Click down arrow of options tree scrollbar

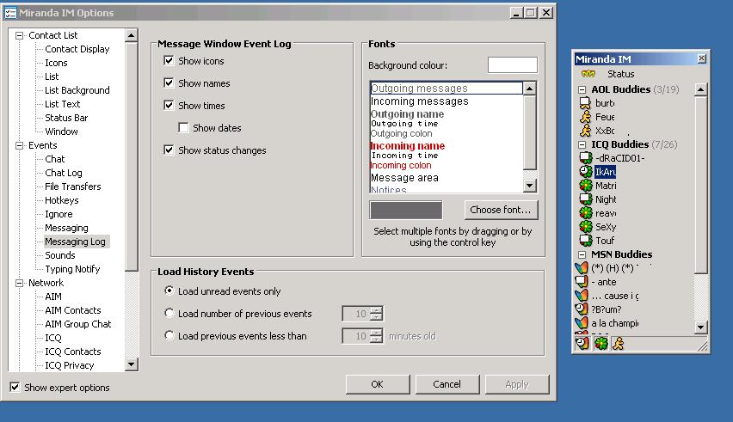pyautogui.click(x=132, y=364)
